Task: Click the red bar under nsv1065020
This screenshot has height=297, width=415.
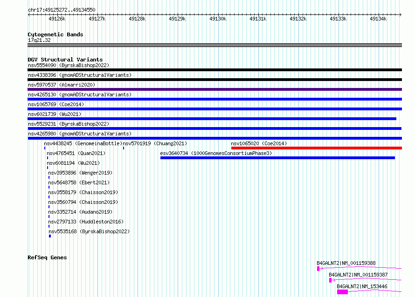Action: [317, 148]
